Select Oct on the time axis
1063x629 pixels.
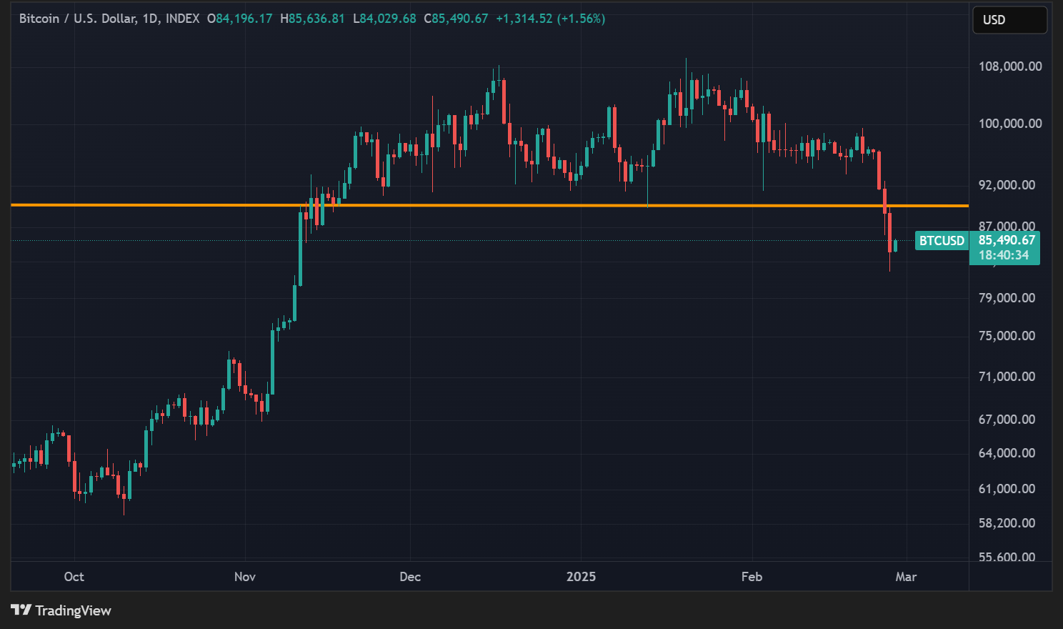click(74, 577)
